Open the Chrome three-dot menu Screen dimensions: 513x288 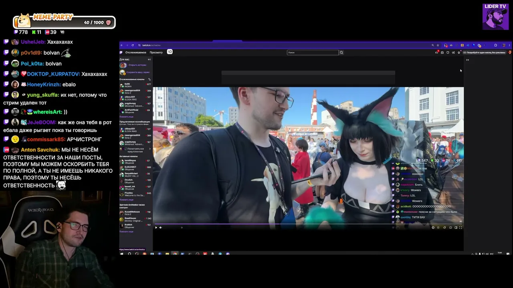[509, 45]
